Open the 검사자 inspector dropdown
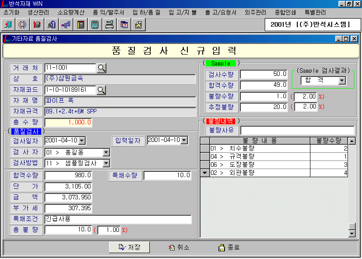 pyautogui.click(x=106, y=152)
